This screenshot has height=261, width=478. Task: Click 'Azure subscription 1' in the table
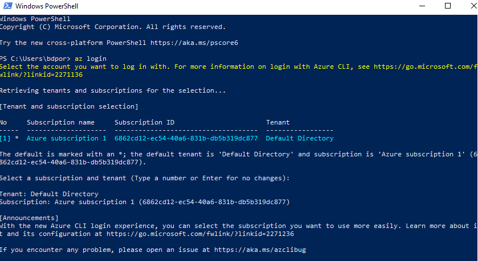67,138
